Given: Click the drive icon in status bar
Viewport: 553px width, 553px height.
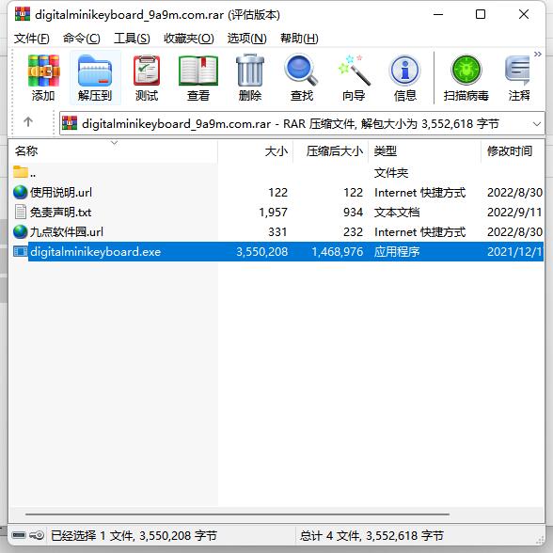Looking at the screenshot, I should (19, 535).
